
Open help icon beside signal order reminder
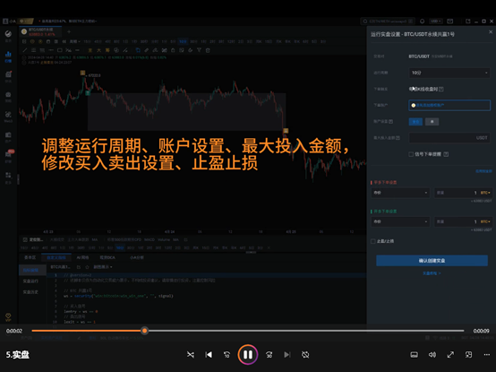click(446, 154)
